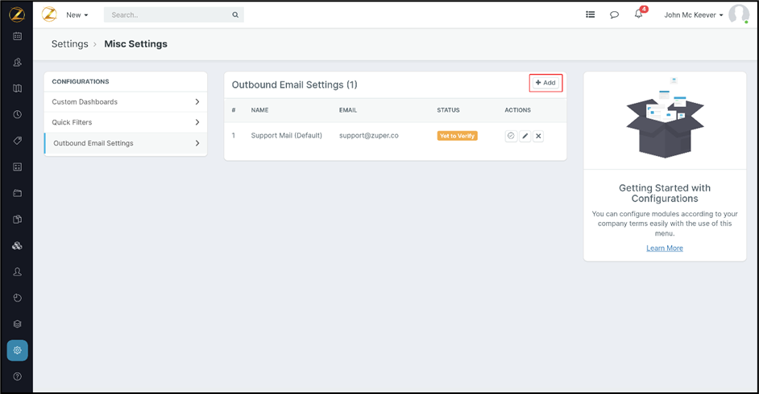Edit the Support Mail entry with pencil icon

(x=525, y=136)
